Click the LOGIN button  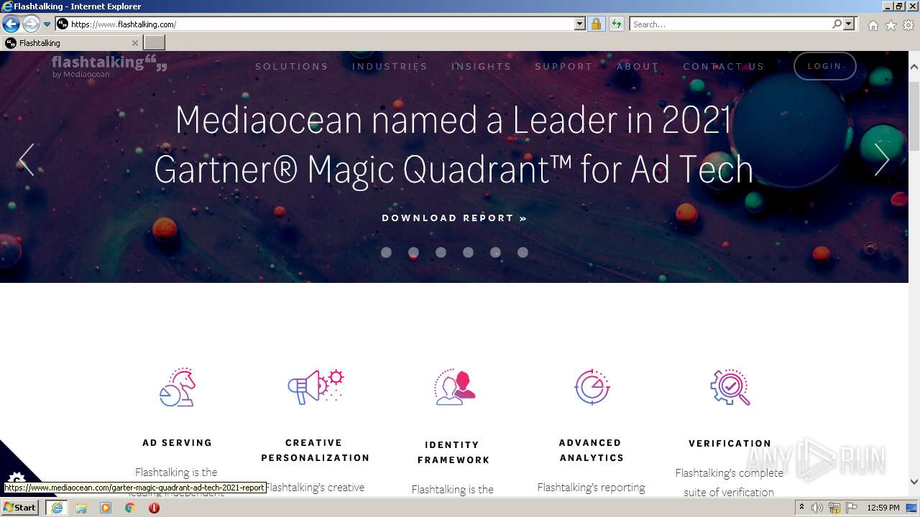coord(824,66)
